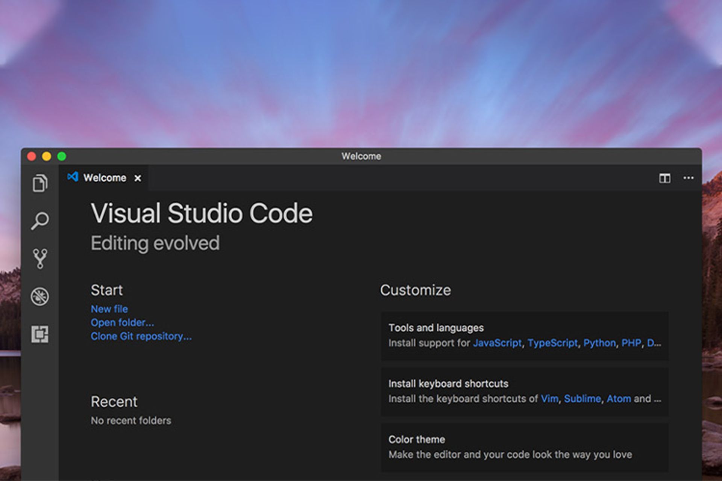Image resolution: width=722 pixels, height=481 pixels.
Task: Click the Install keyboard shortcuts heading
Action: pyautogui.click(x=448, y=384)
